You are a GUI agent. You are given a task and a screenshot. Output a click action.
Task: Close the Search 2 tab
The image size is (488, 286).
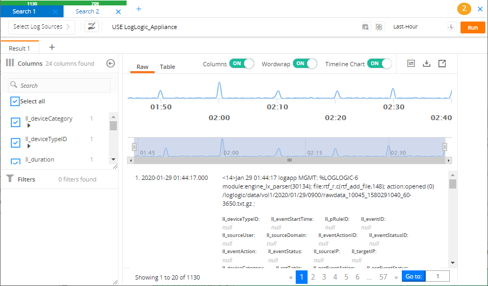(118, 12)
